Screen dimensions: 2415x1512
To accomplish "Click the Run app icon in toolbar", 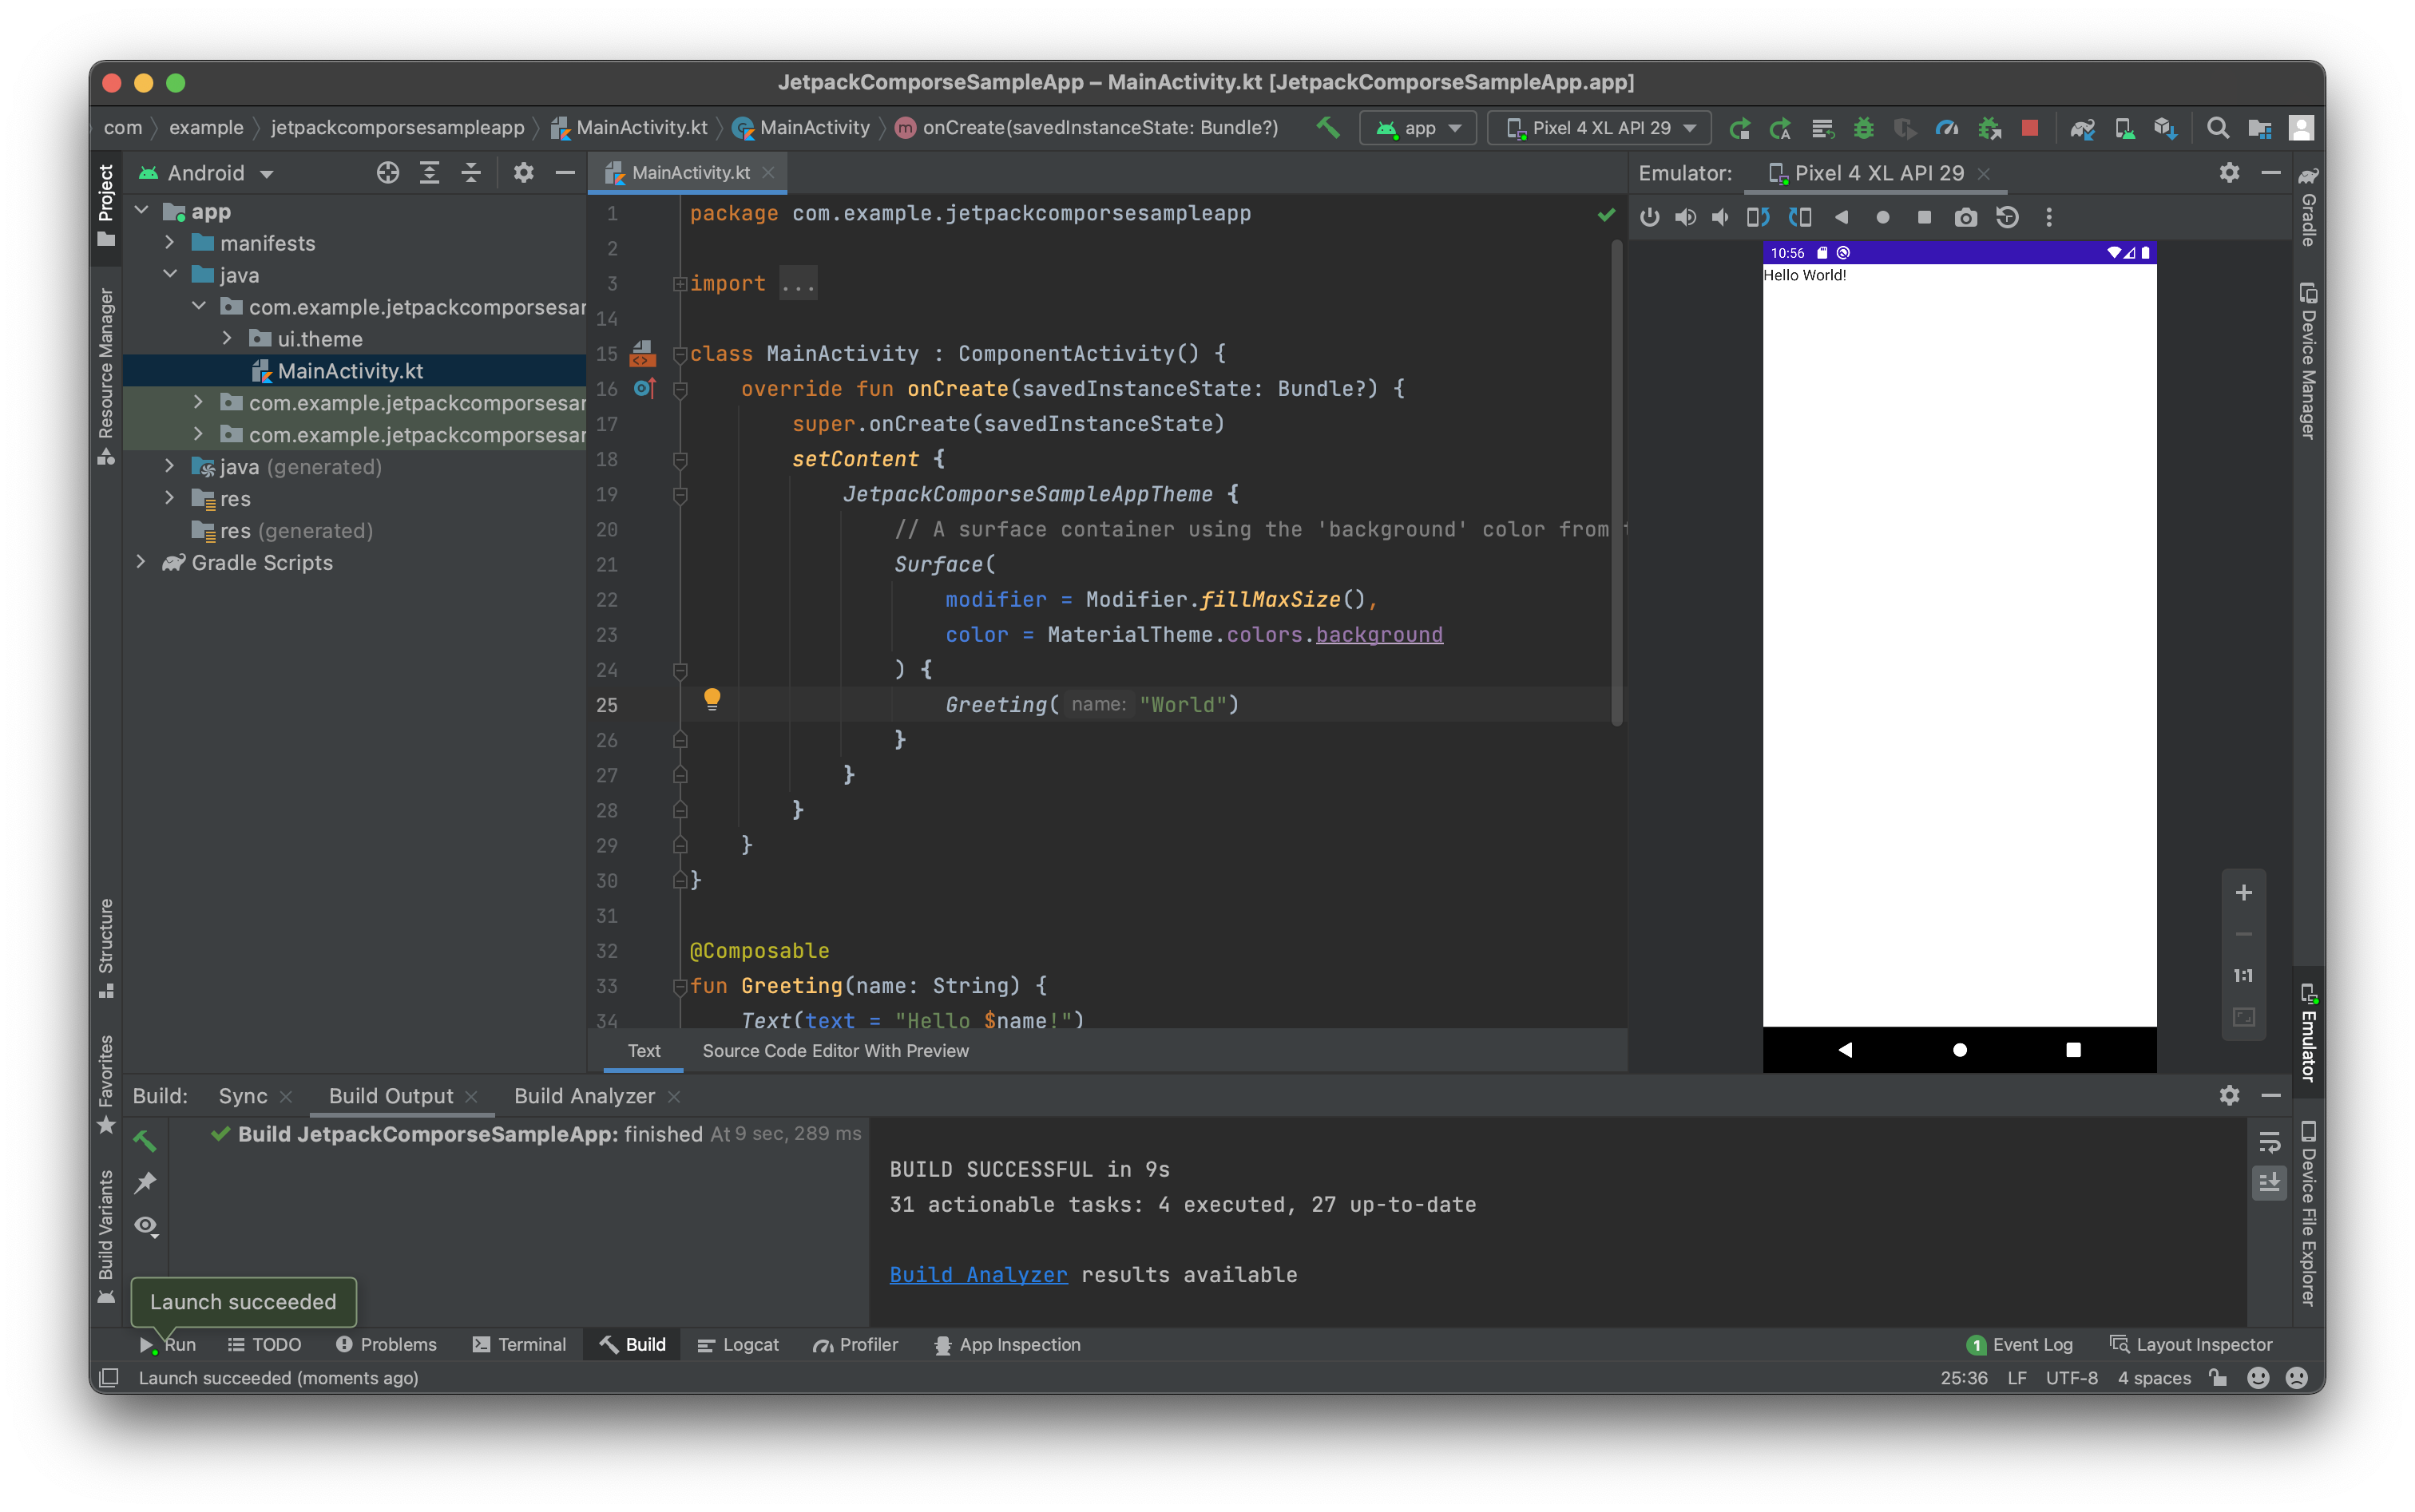I will (1739, 128).
